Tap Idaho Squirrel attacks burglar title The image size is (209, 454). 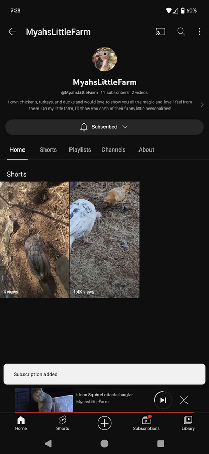[x=104, y=395]
